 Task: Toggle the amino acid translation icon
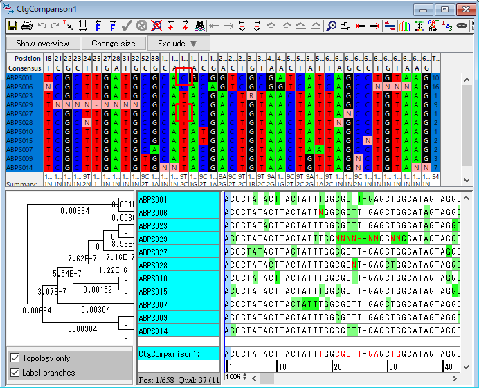click(433, 26)
